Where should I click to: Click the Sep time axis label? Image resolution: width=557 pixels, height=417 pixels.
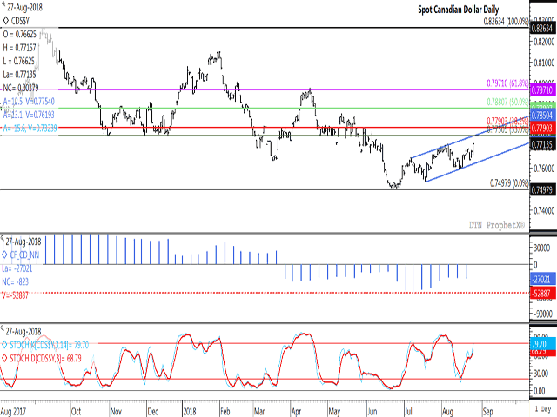pos(488,411)
